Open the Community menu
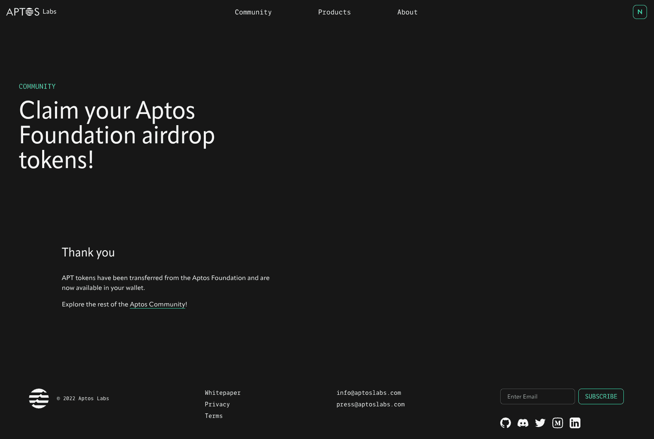 (x=253, y=12)
